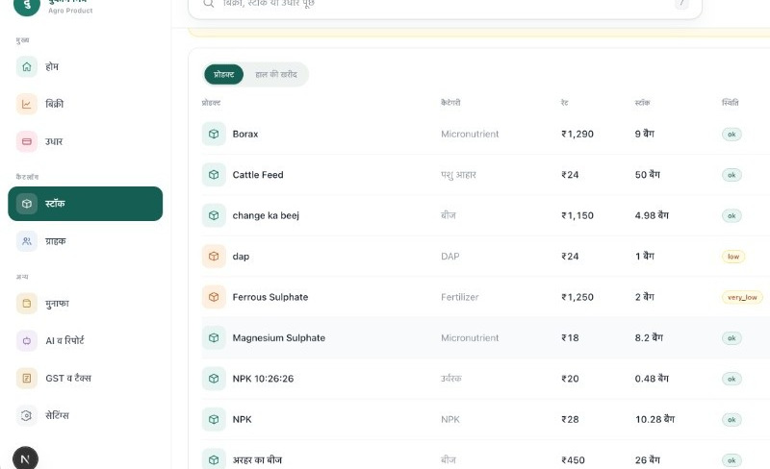Click the 10.28 बैग stock value

pos(654,419)
